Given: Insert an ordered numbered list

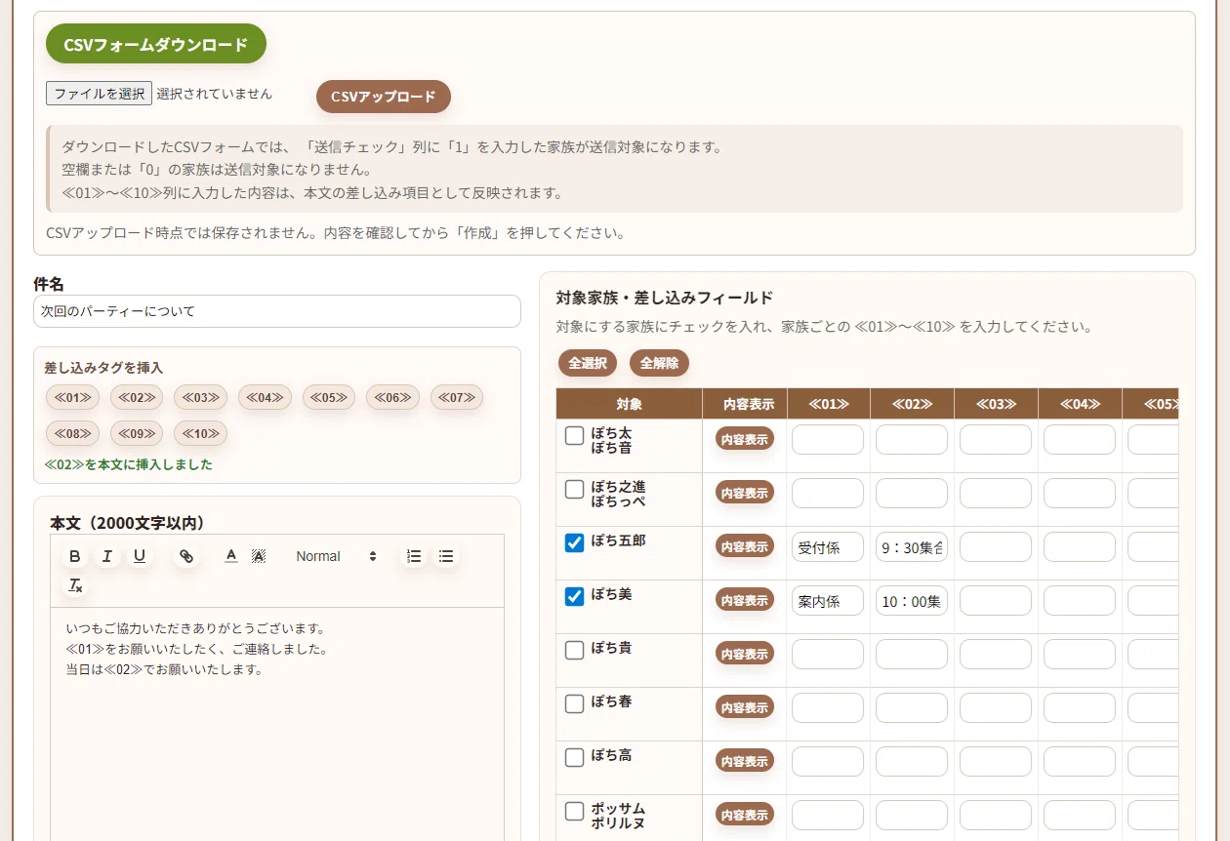Looking at the screenshot, I should point(414,556).
